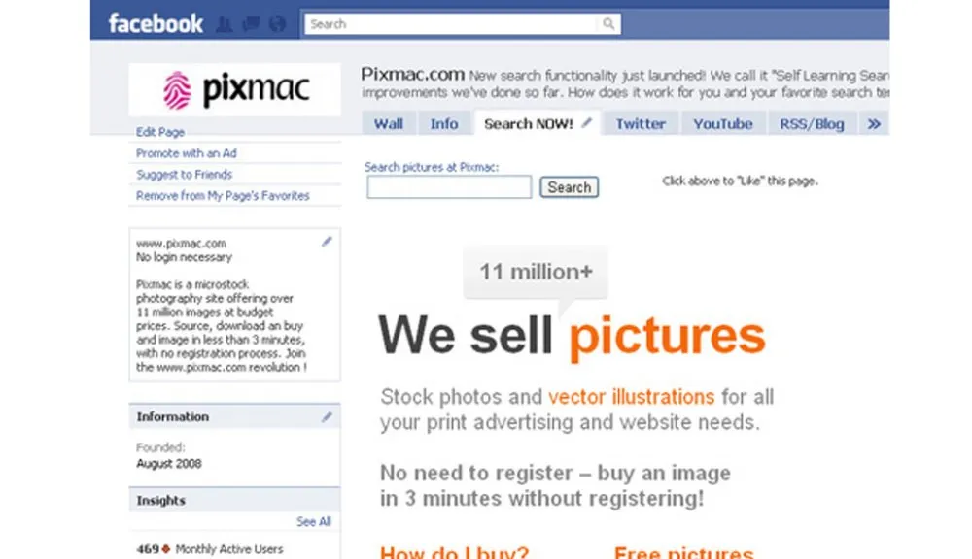
Task: See All insights link
Action: 314,521
